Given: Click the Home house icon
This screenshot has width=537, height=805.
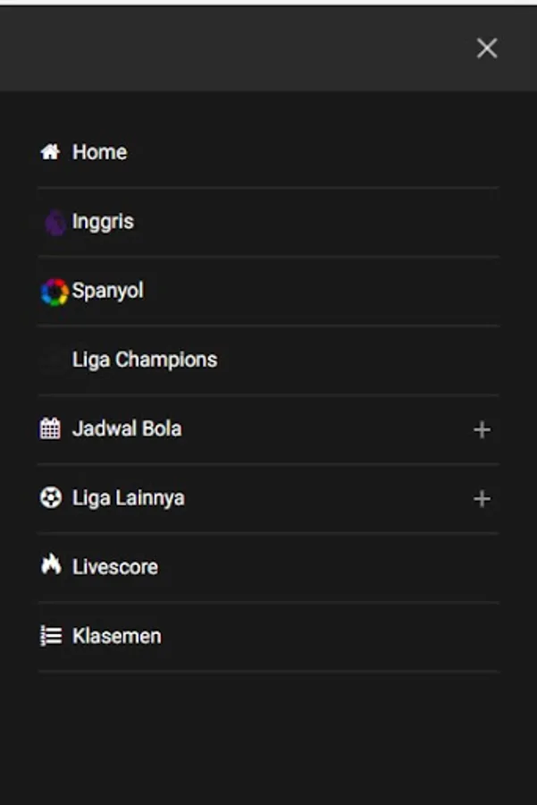Looking at the screenshot, I should [50, 152].
